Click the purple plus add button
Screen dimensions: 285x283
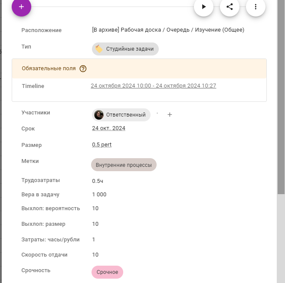(x=21, y=7)
